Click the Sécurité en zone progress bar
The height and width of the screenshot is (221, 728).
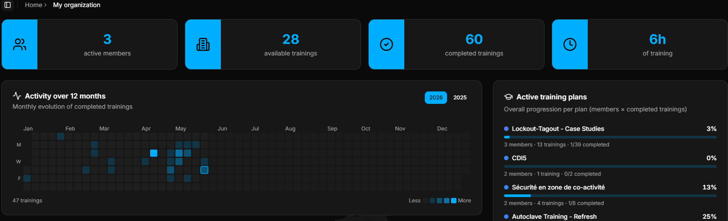coord(610,196)
